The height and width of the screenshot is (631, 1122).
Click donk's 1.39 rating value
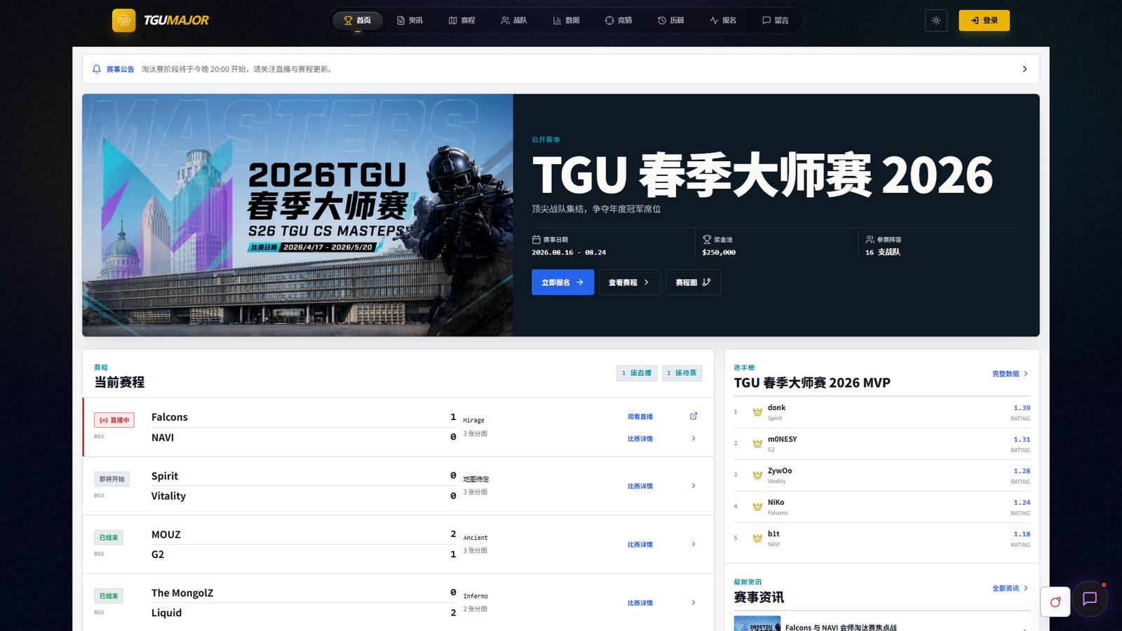point(1022,408)
